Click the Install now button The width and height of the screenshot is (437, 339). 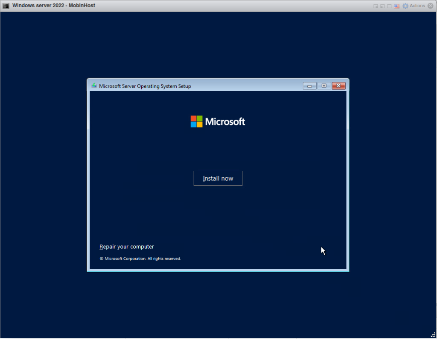[x=218, y=178]
